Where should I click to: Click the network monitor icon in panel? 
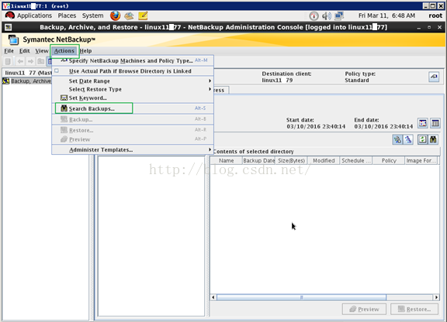(339, 16)
